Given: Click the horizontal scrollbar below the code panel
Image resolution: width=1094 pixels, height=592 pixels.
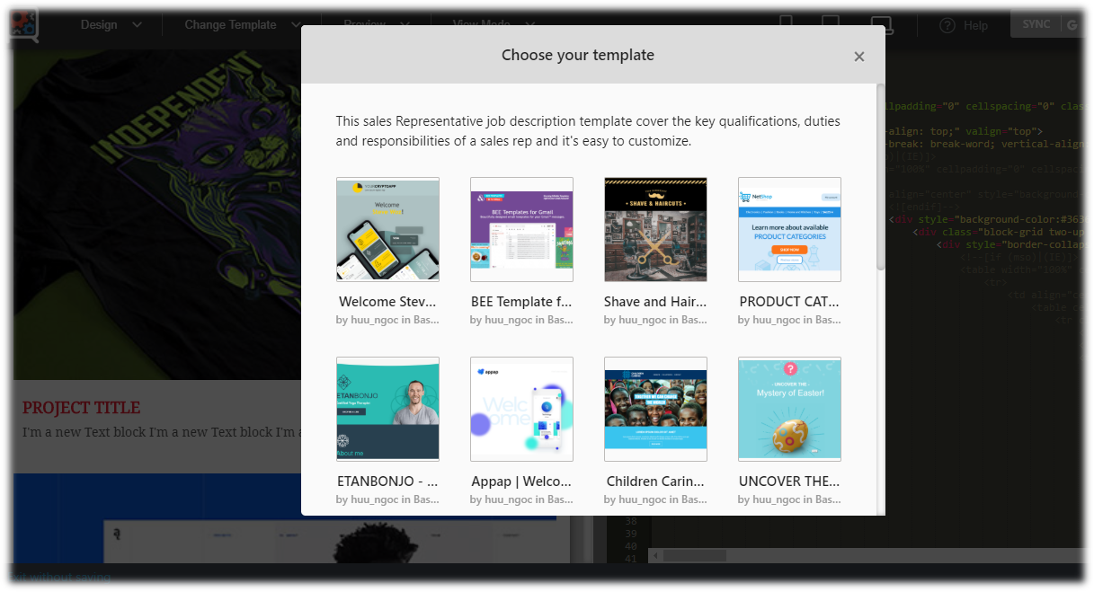Looking at the screenshot, I should [692, 555].
